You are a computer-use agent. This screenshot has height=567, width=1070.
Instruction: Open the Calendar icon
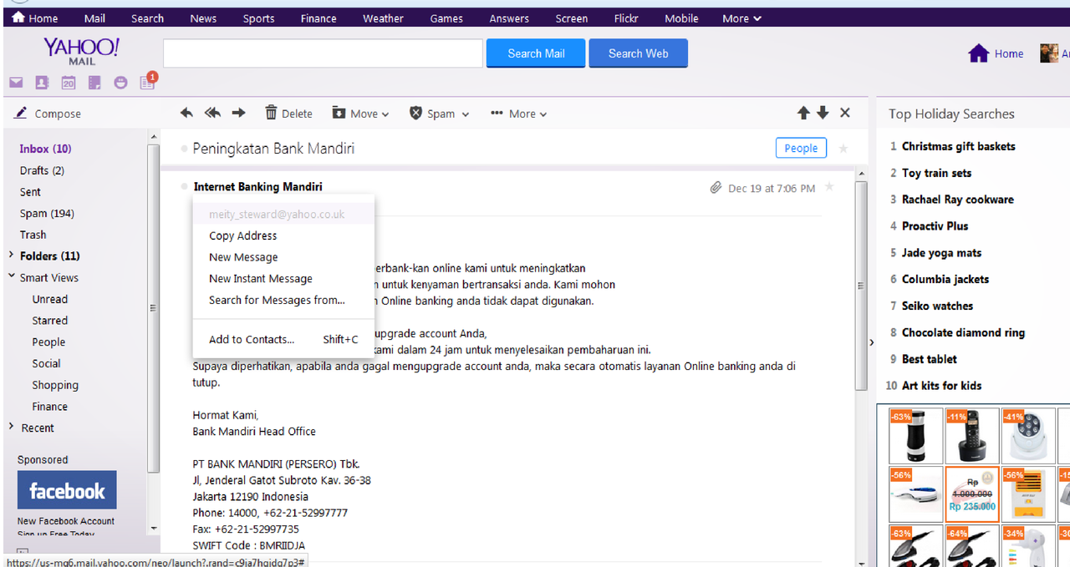click(69, 83)
